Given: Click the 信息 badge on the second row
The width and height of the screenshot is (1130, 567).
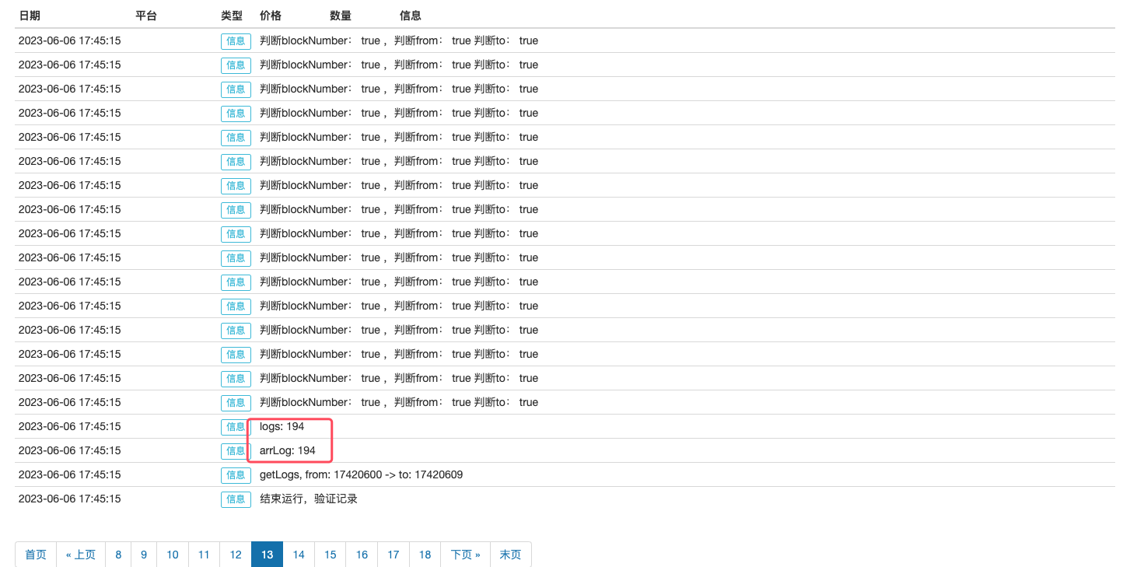Looking at the screenshot, I should (x=236, y=65).
